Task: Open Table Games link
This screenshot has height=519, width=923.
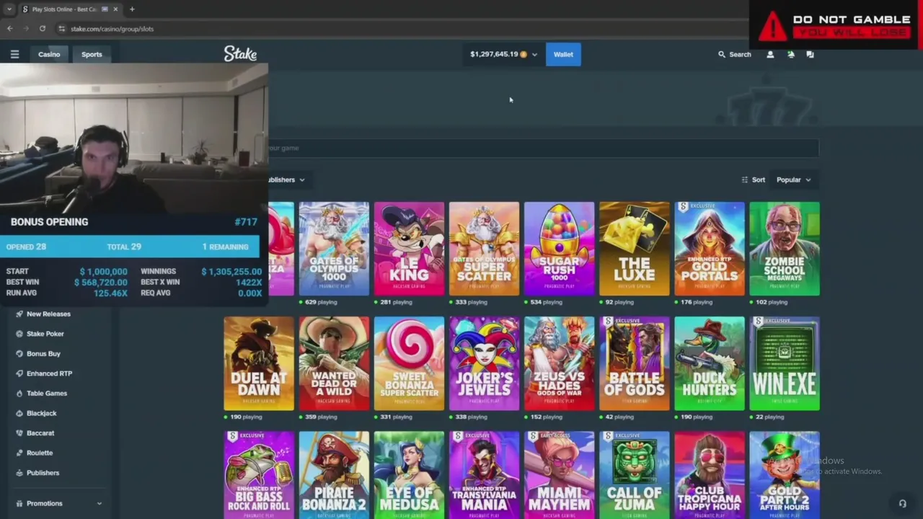Action: click(47, 393)
